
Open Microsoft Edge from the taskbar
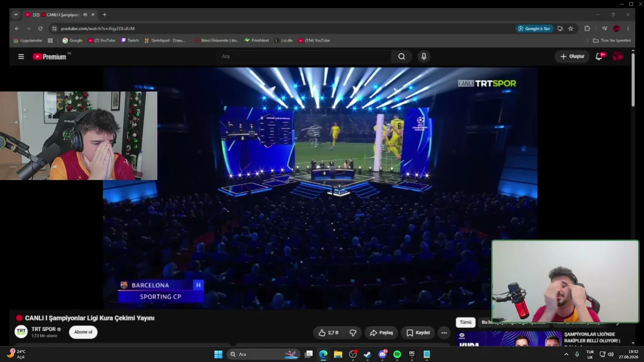[324, 354]
